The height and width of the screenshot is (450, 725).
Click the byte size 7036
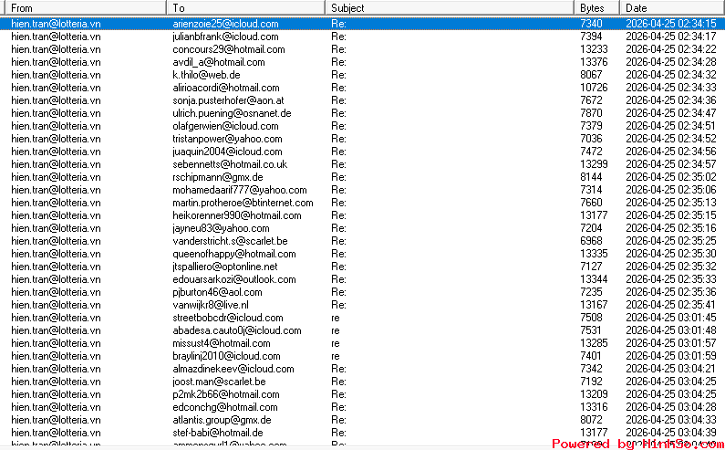(x=591, y=139)
